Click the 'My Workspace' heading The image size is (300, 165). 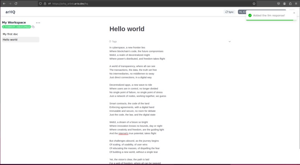tap(14, 23)
